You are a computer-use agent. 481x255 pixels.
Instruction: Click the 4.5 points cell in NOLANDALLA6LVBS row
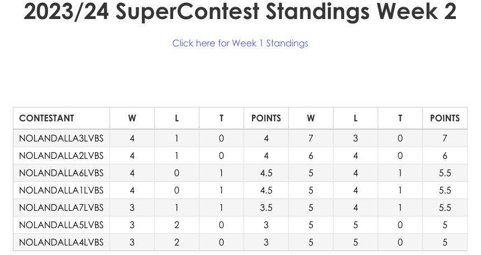(266, 173)
